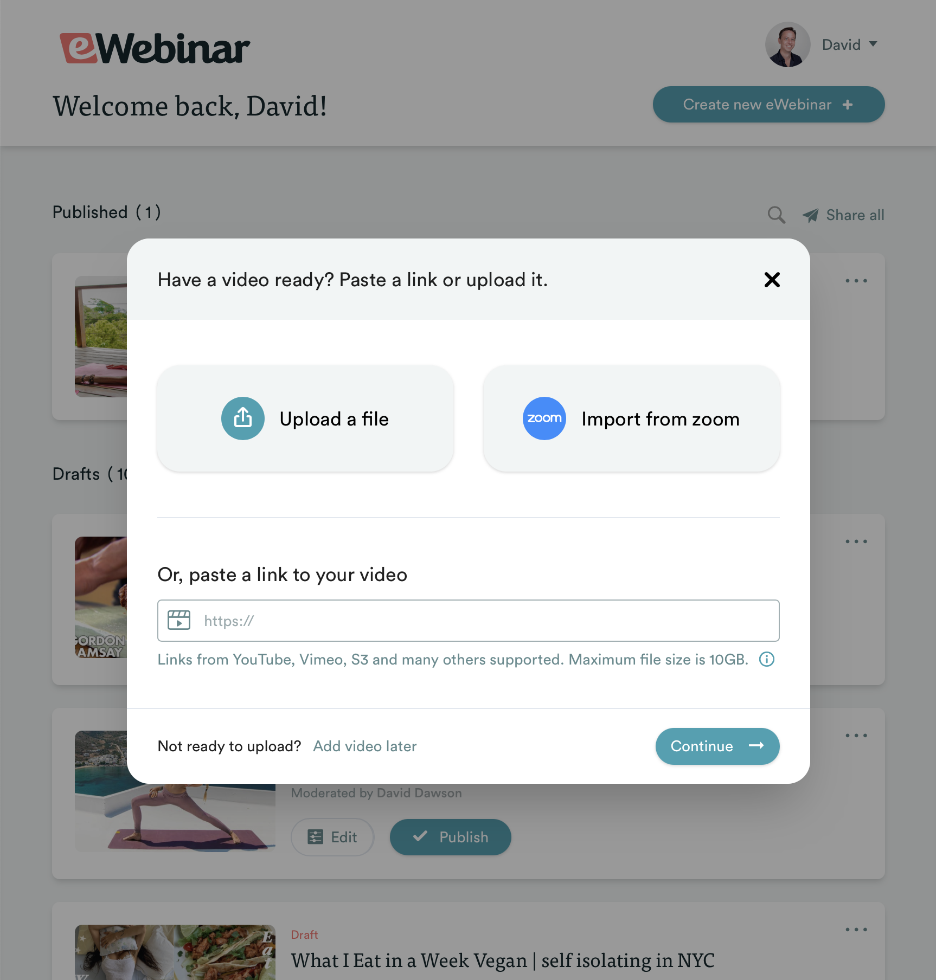Click Add video later link
Image resolution: width=936 pixels, height=980 pixels.
pyautogui.click(x=365, y=746)
